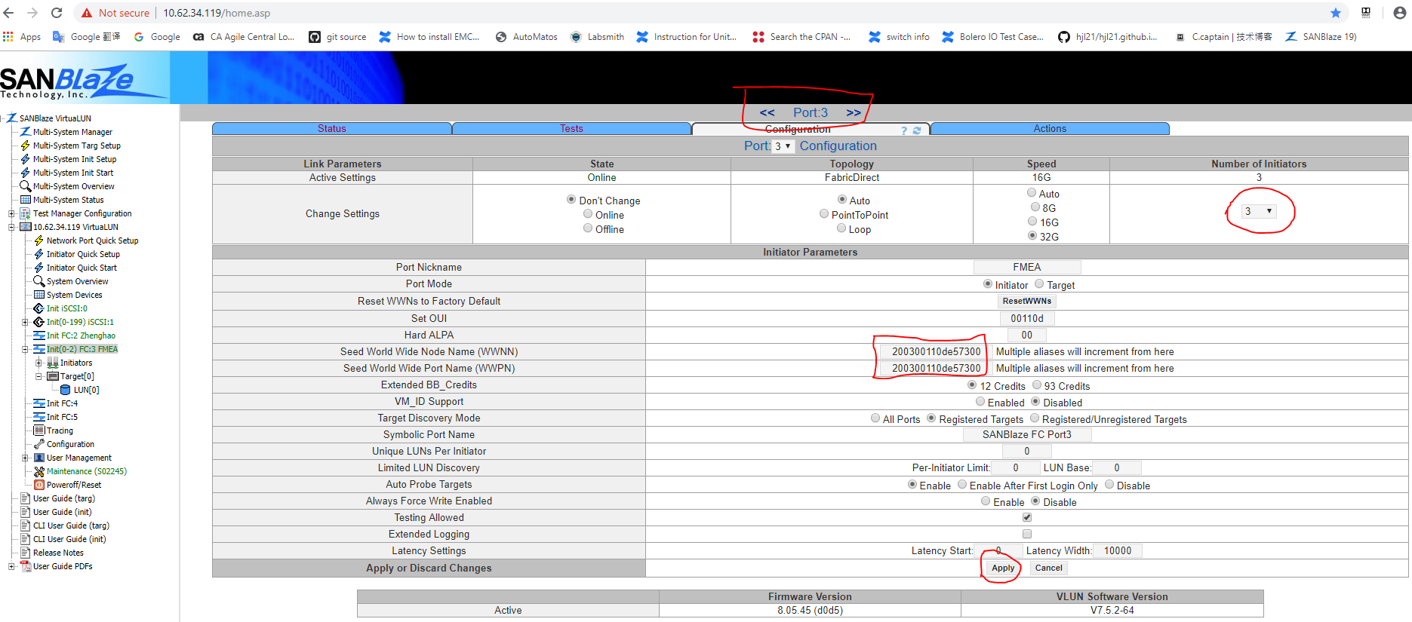Select PointToPoint topology

[824, 214]
